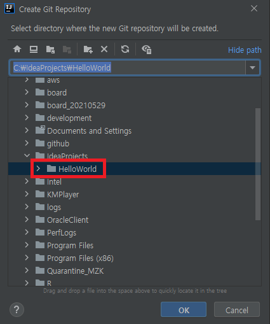Viewport: 270px width, 324px height.
Task: Expand the development folder
Action: 27,118
